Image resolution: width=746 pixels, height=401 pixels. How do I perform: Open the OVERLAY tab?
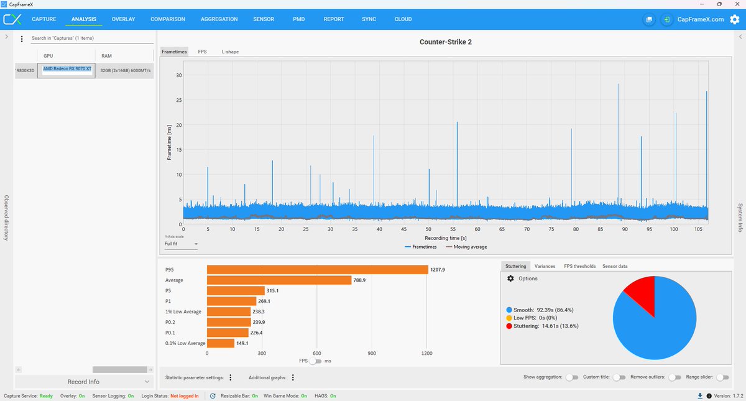point(123,19)
